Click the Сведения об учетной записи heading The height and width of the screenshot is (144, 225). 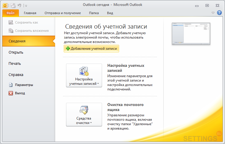point(106,27)
